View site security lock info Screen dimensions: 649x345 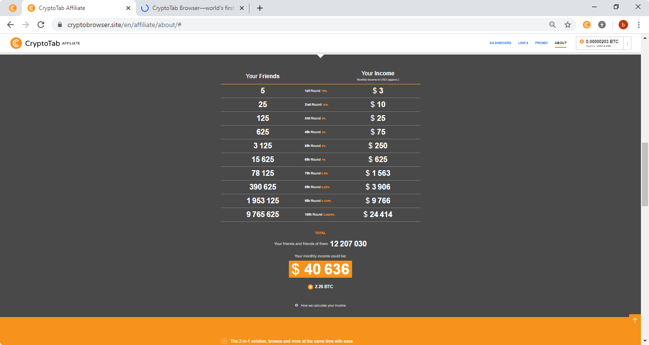(60, 25)
